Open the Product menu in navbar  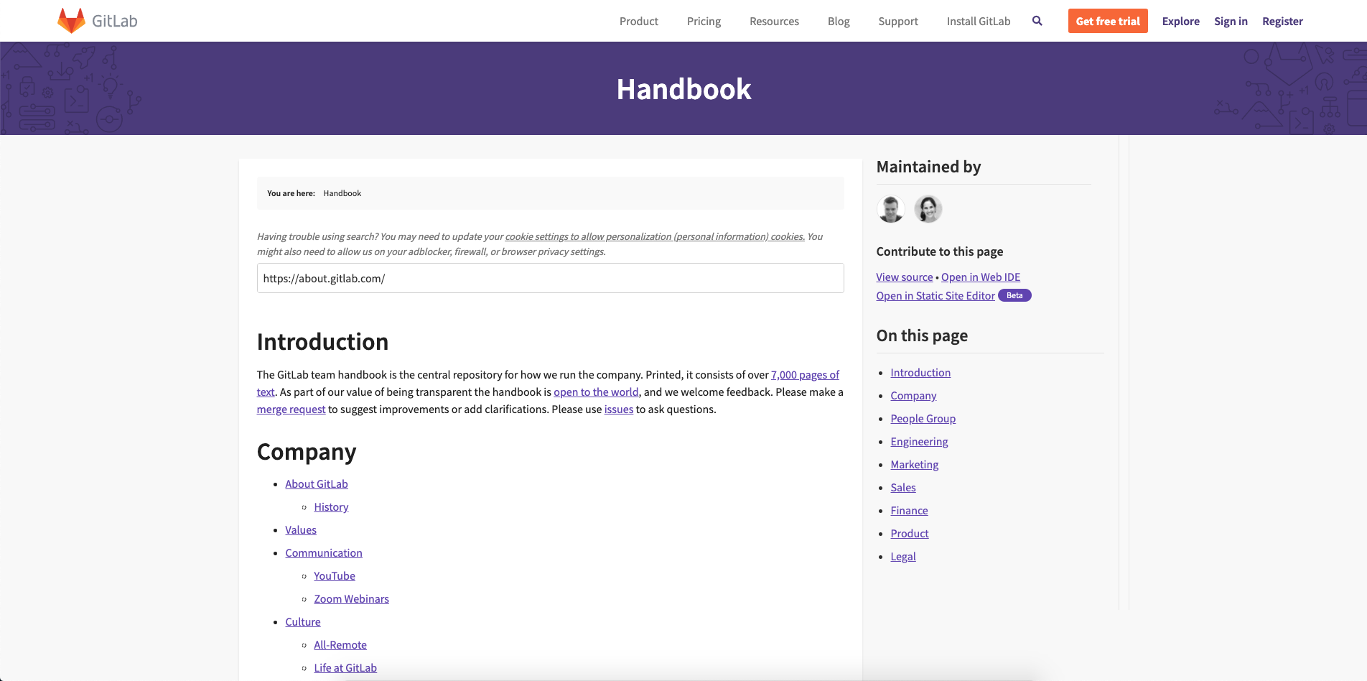click(x=639, y=22)
